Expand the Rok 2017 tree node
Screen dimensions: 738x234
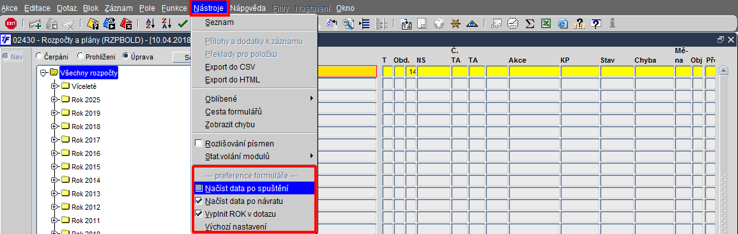(x=54, y=140)
